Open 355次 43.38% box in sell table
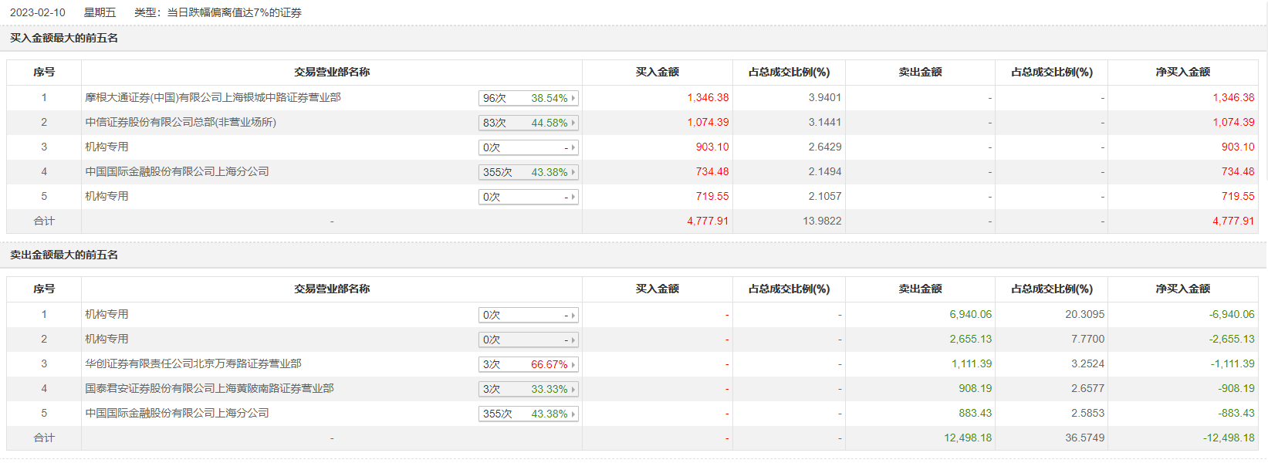This screenshot has height=463, width=1268. [528, 414]
